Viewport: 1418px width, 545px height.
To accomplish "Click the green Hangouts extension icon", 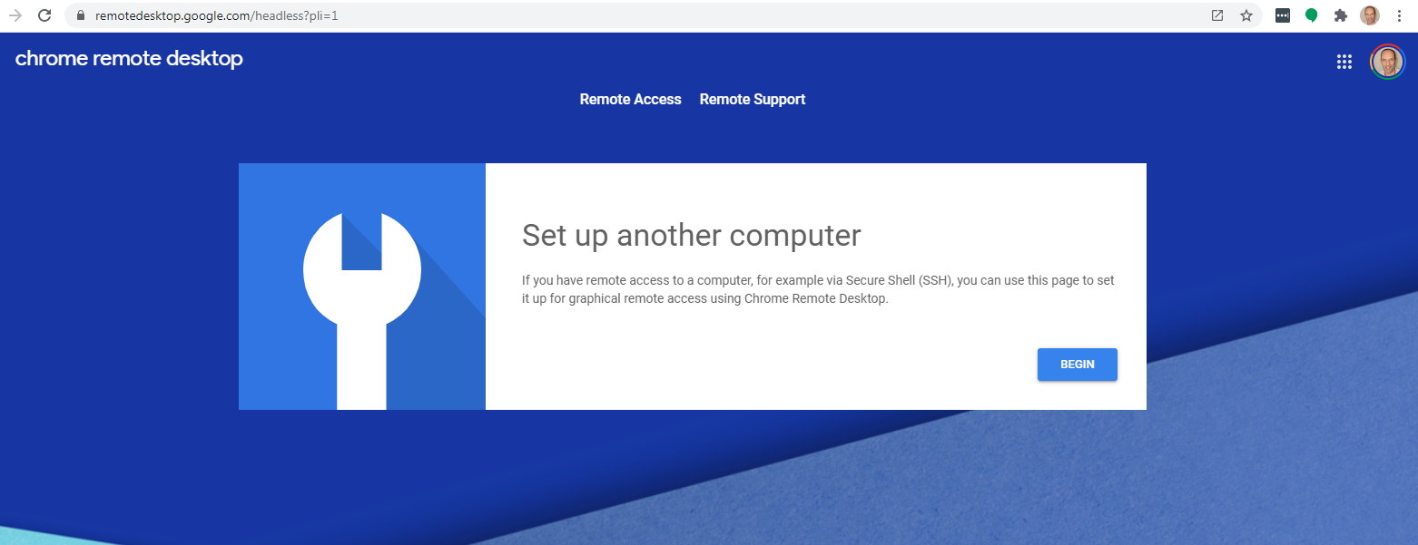I will pos(1311,15).
